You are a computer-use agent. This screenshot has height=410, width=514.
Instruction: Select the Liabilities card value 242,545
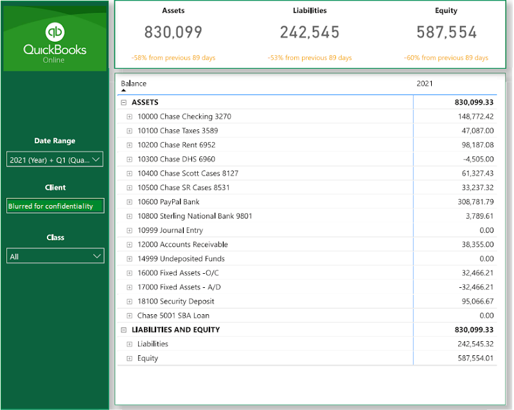[x=310, y=32]
